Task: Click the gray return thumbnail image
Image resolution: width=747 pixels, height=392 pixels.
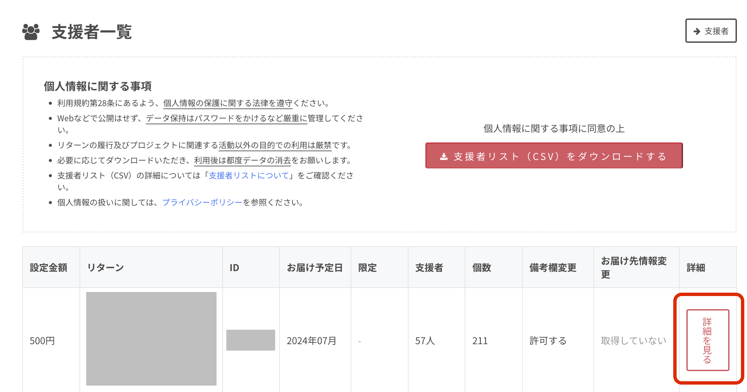Action: click(151, 338)
